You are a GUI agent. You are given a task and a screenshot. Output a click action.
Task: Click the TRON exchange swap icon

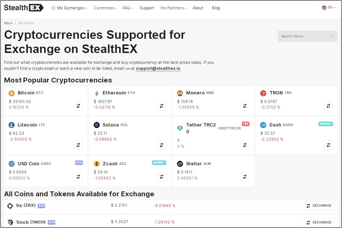[x=328, y=106]
